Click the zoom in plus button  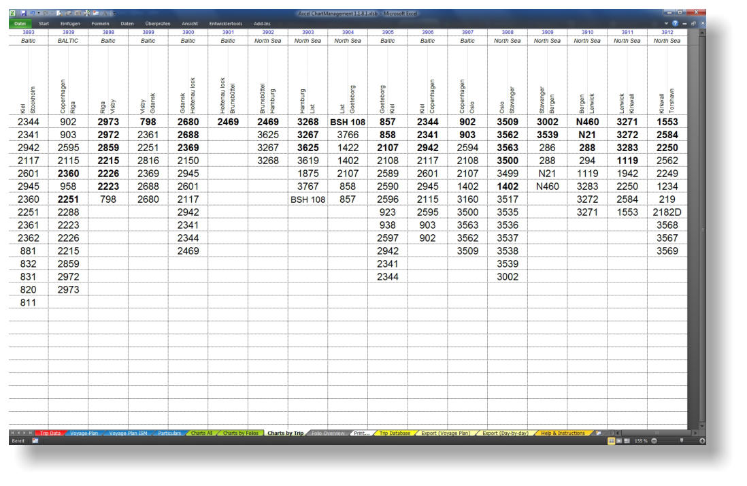tap(702, 441)
